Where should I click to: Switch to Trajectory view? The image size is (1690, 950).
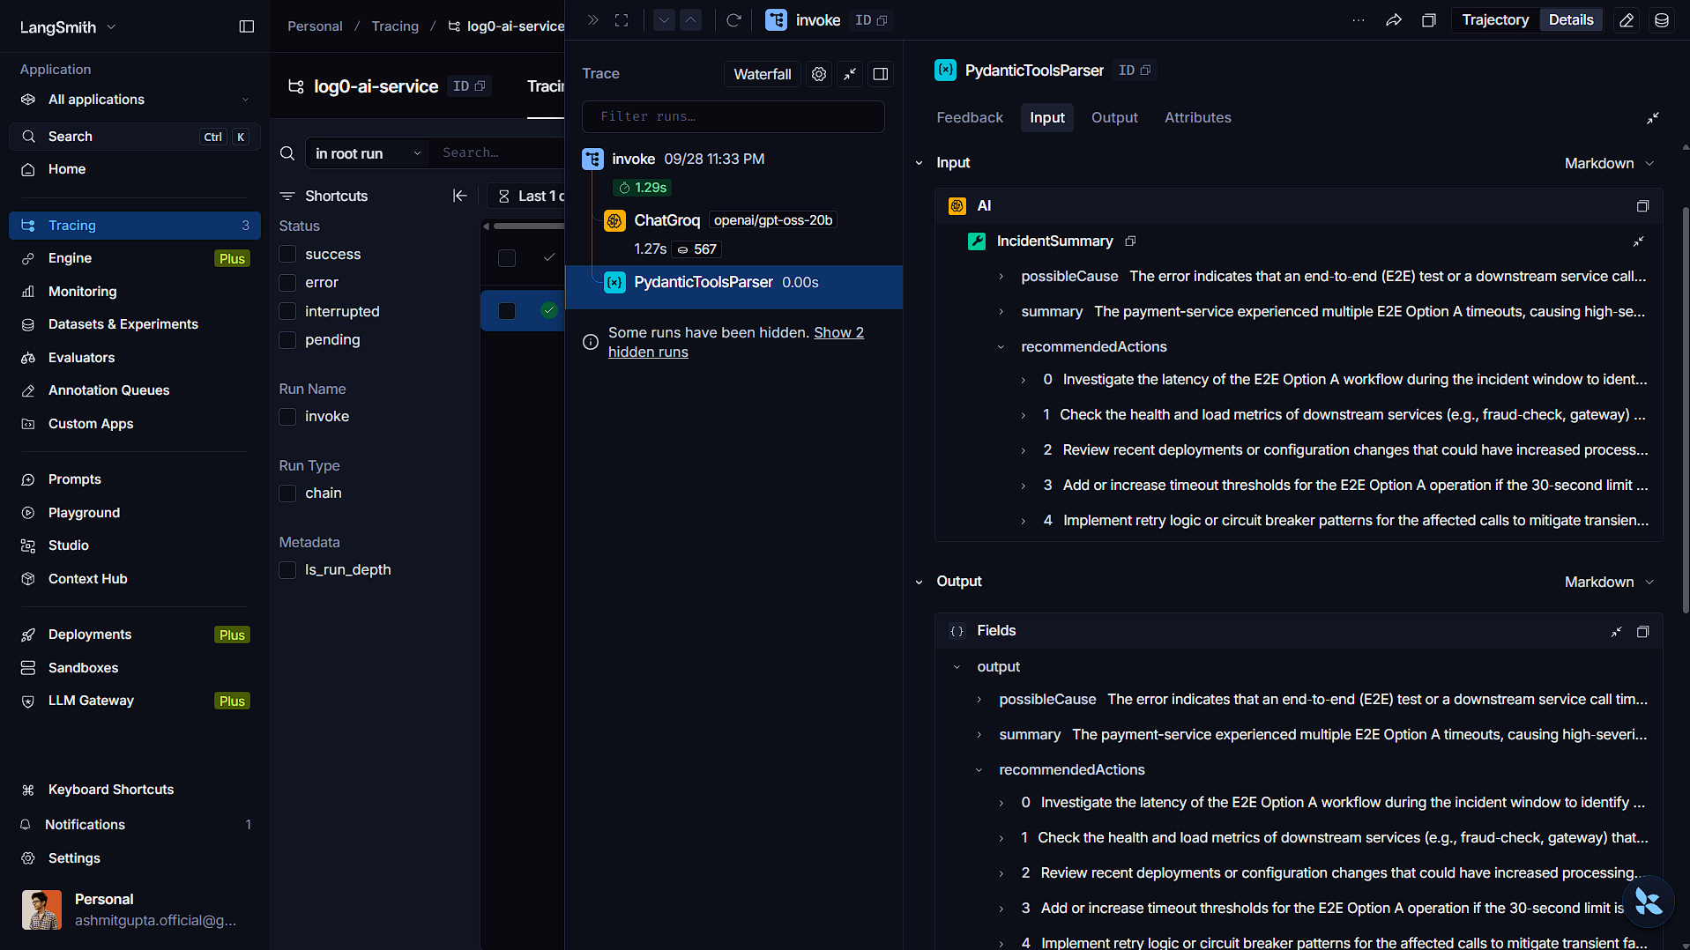click(1495, 20)
